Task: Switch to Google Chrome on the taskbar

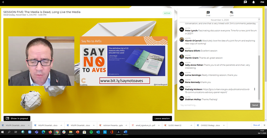Action: [57, 132]
